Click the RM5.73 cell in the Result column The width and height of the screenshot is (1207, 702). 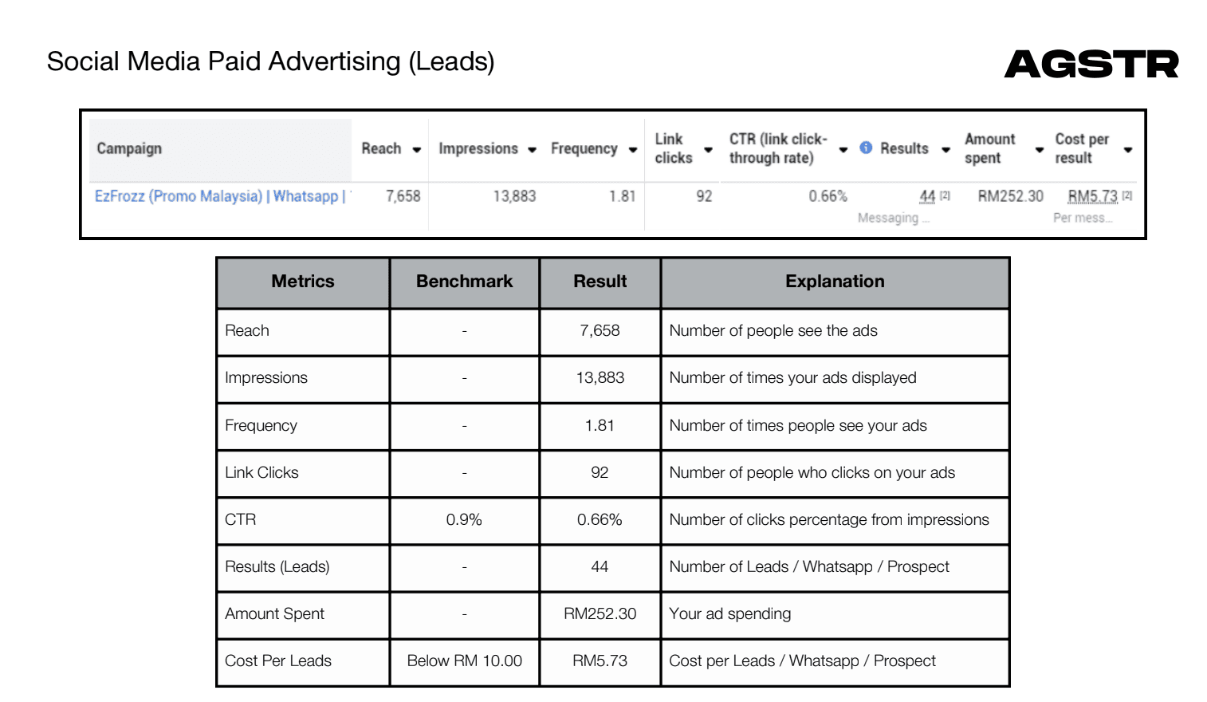[x=600, y=661]
